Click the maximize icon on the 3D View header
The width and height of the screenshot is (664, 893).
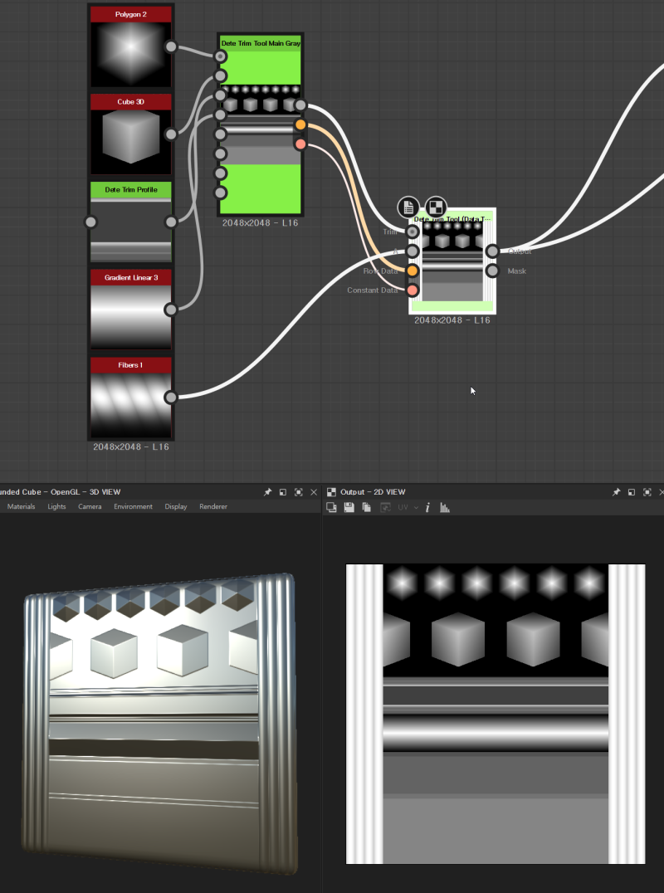coord(298,491)
